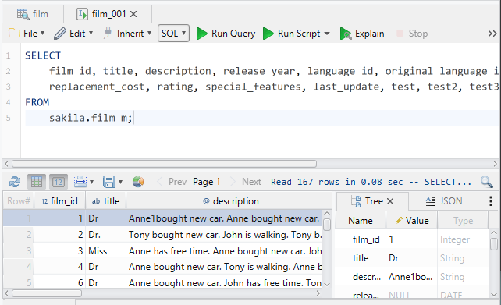The image size is (501, 305).
Task: Select film_id row in Tree panel
Action: [411, 239]
